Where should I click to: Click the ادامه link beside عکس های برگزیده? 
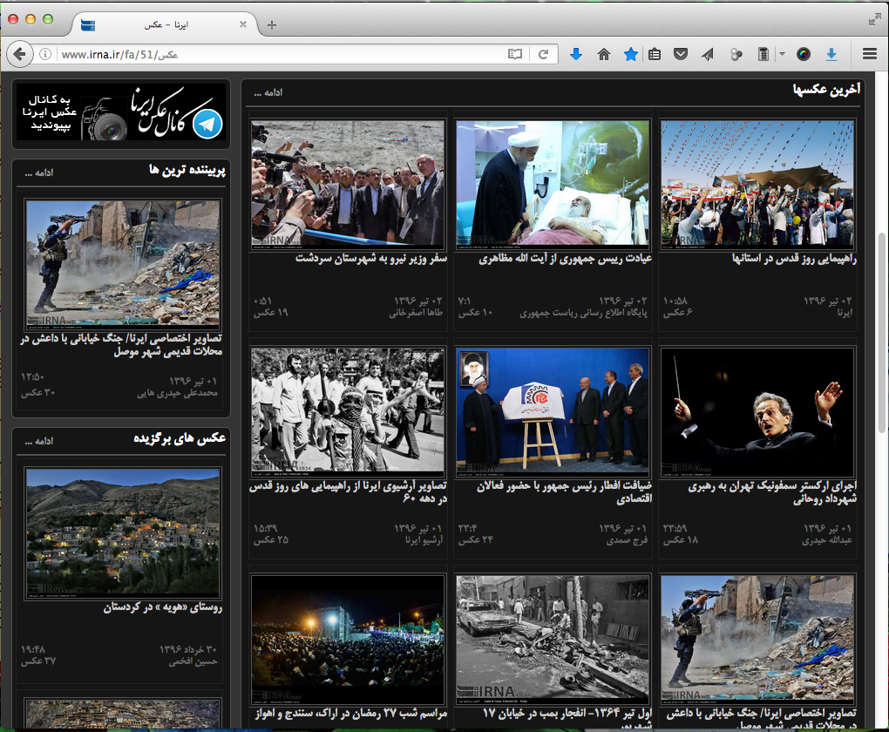pyautogui.click(x=39, y=441)
